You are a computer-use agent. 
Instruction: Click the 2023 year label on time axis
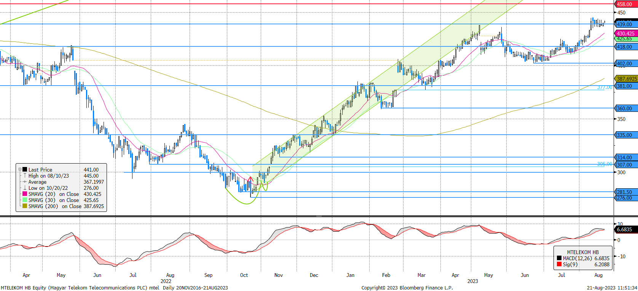tap(473, 281)
